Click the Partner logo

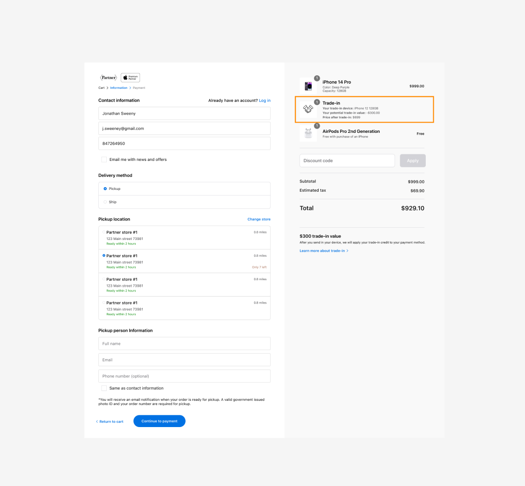coord(108,78)
